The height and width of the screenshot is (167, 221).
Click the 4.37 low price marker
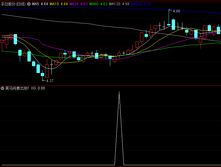pyautogui.click(x=50, y=81)
